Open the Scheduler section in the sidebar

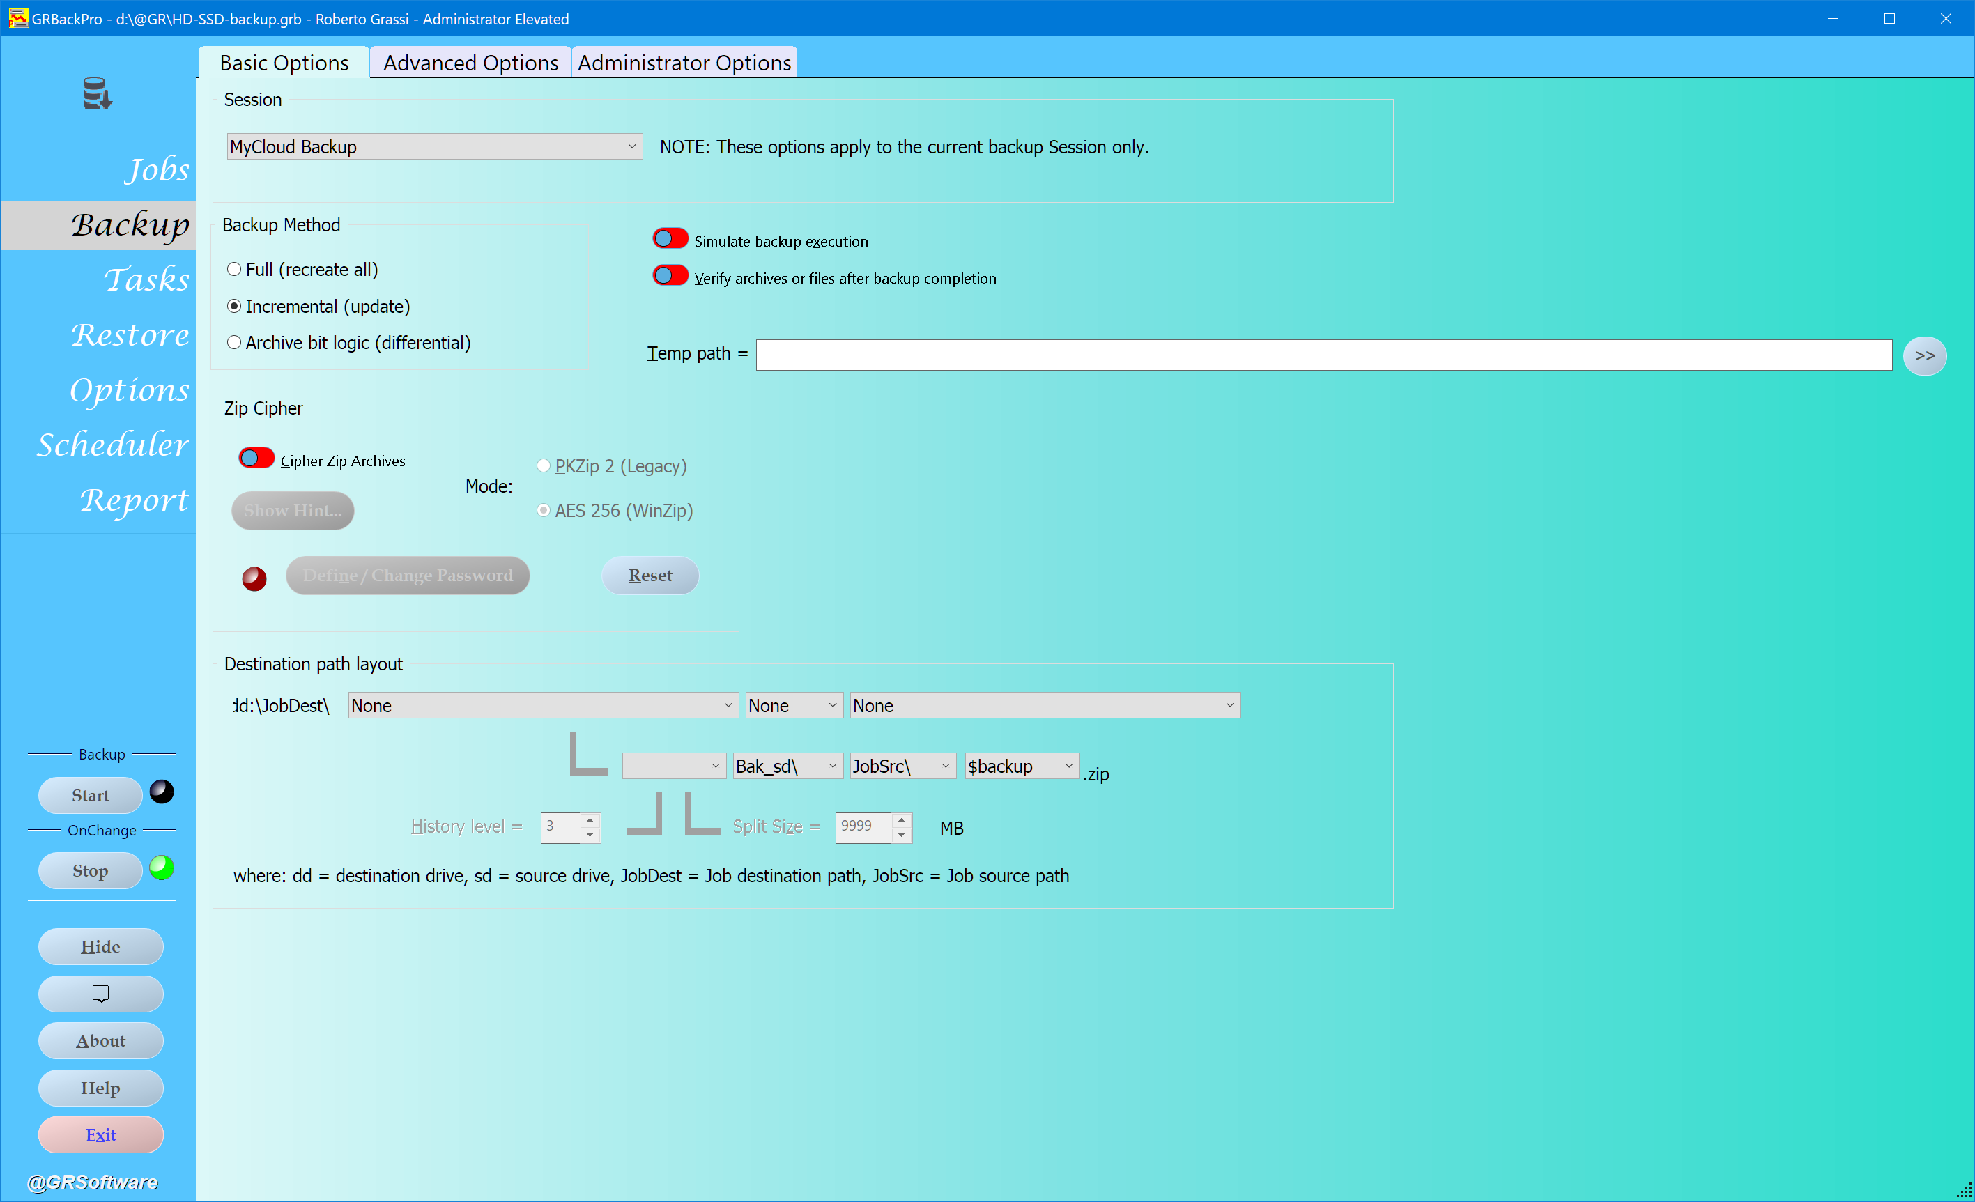tap(113, 445)
